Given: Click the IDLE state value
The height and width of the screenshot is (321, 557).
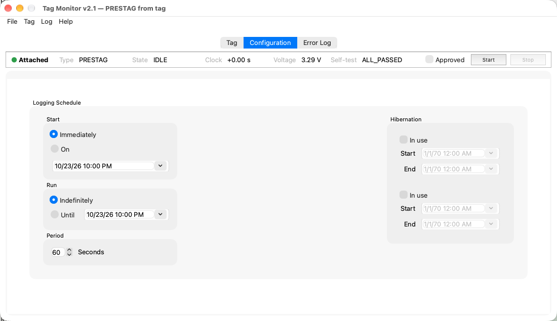Looking at the screenshot, I should 160,60.
